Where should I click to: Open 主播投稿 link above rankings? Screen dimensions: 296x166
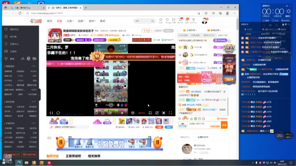click(190, 30)
